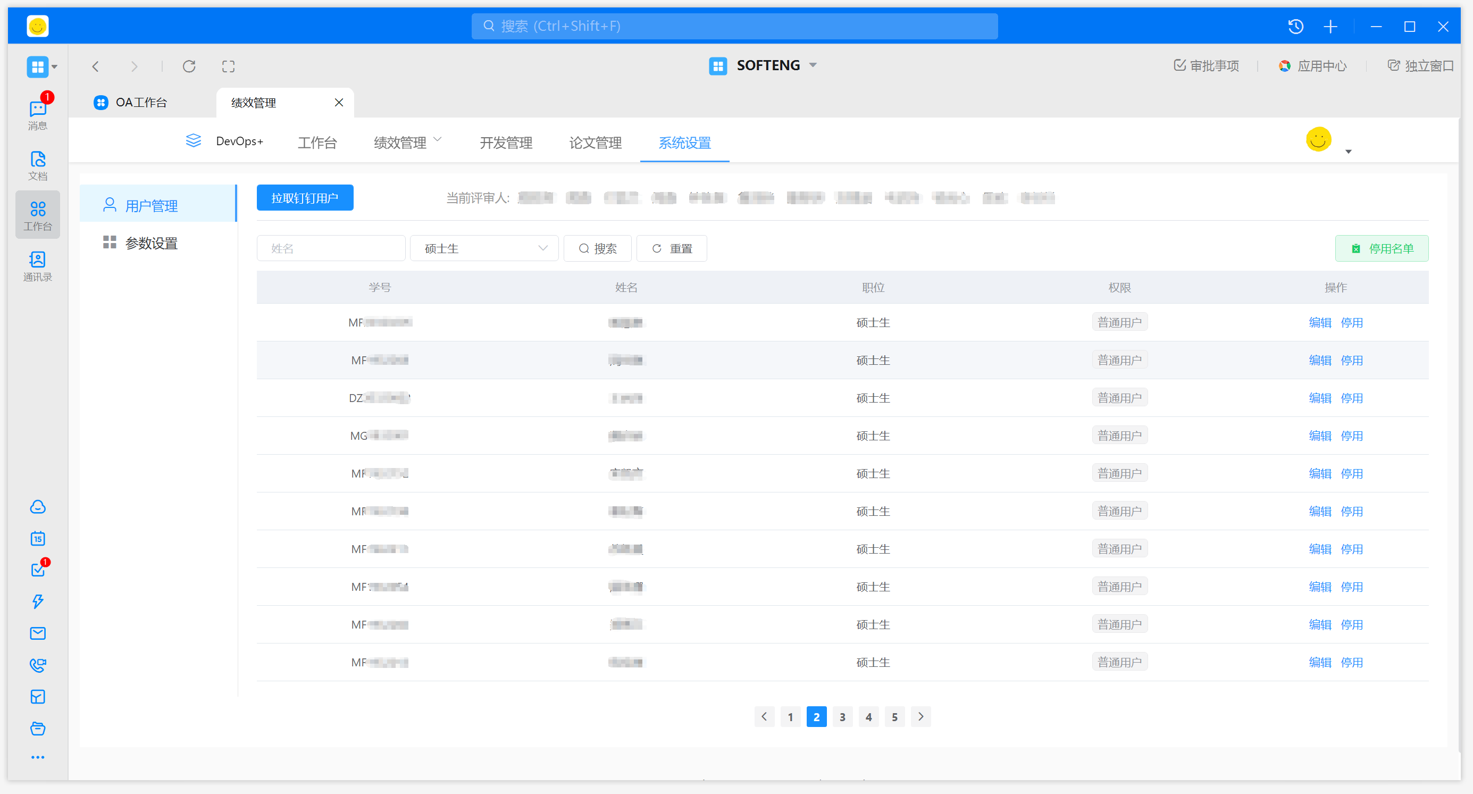
Task: Expand the 绩效管理 menu dropdown
Action: [438, 139]
